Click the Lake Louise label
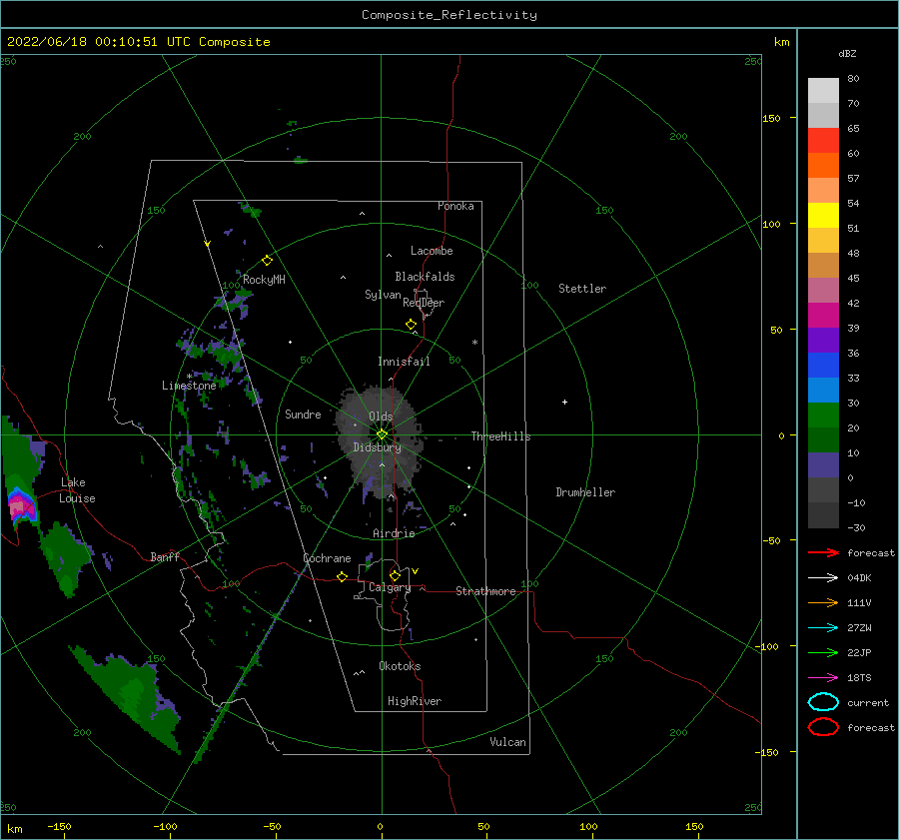This screenshot has height=840, width=899. (77, 490)
